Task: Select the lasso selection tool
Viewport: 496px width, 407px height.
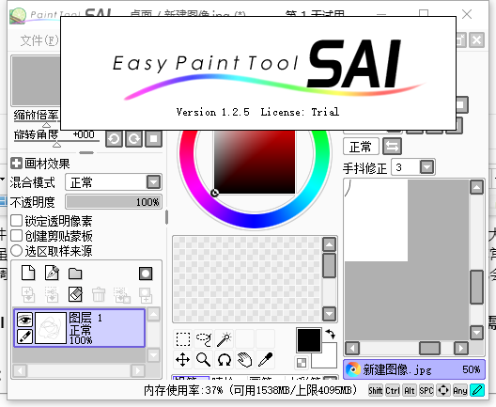Action: [x=204, y=339]
